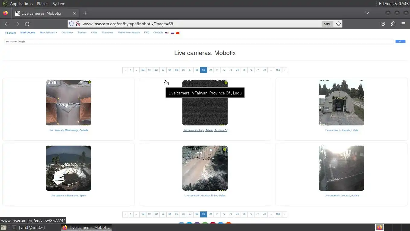Open the Live camera in Jenbach, Austria link
The height and width of the screenshot is (231, 410).
coord(342,196)
